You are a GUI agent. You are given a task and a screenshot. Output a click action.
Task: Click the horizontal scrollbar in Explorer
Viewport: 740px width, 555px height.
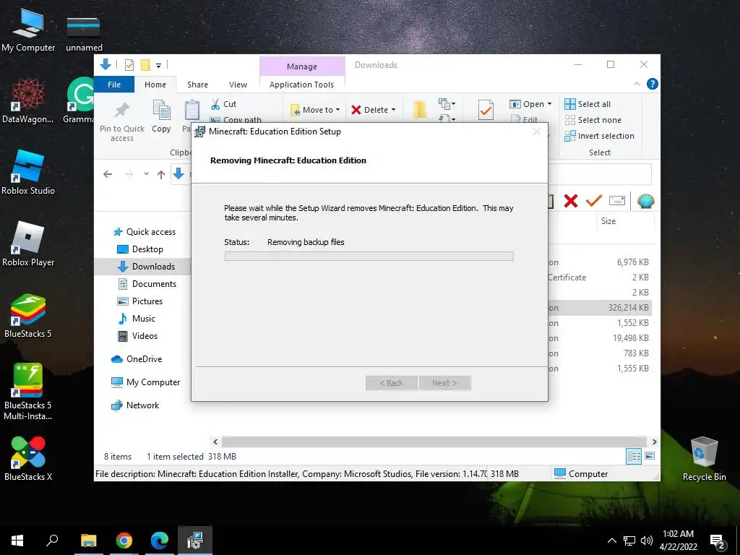click(x=434, y=442)
